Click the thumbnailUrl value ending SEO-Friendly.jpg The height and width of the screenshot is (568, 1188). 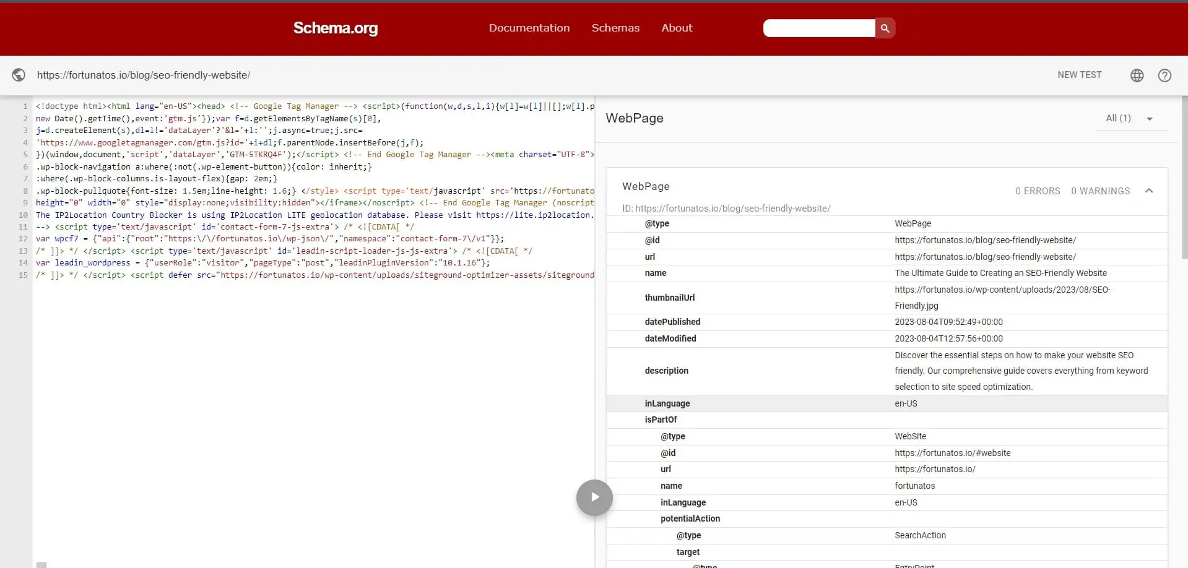[x=1002, y=298]
